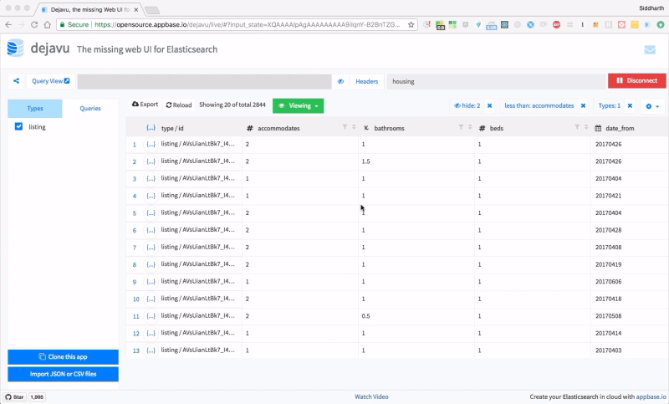Image resolution: width=669 pixels, height=404 pixels.
Task: Click the Clone this app button
Action: 64,356
